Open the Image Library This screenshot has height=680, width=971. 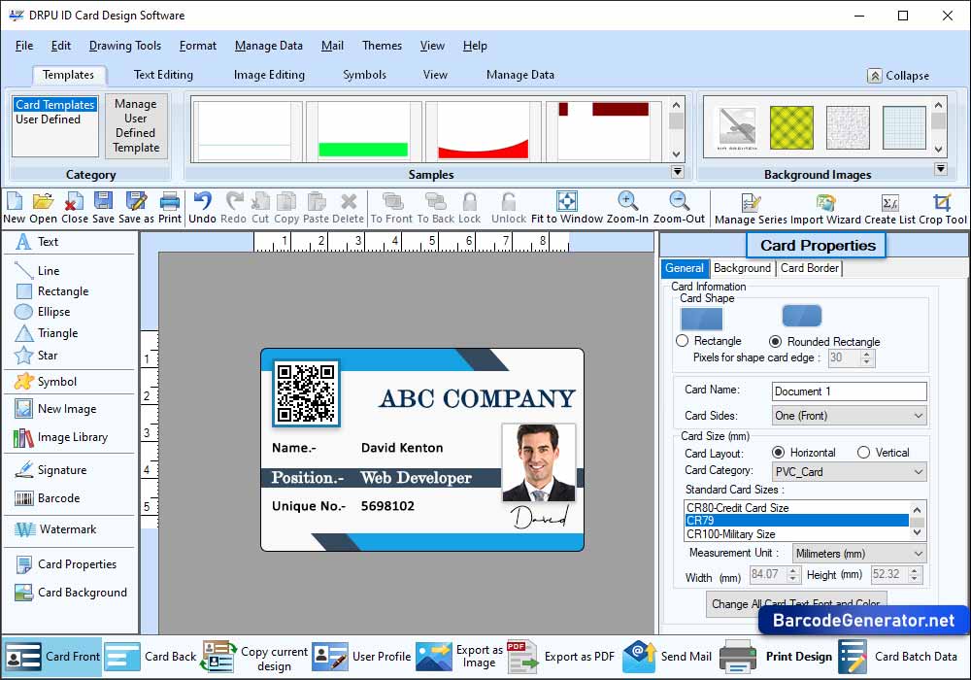(x=60, y=437)
